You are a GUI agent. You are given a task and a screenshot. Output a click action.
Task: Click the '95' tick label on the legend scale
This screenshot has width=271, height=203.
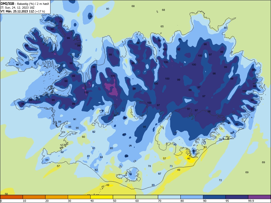coord(227,201)
